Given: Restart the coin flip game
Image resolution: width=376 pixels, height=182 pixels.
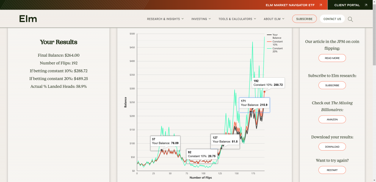Looking at the screenshot, I should coord(332,170).
